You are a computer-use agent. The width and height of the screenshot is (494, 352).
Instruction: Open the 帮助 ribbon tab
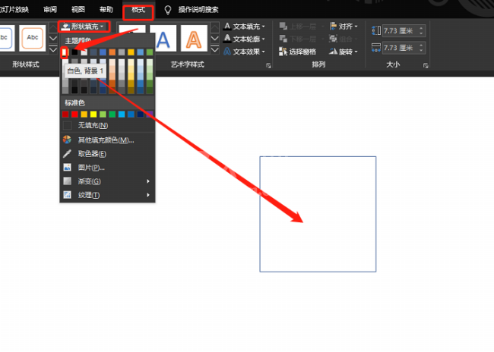[x=106, y=9]
